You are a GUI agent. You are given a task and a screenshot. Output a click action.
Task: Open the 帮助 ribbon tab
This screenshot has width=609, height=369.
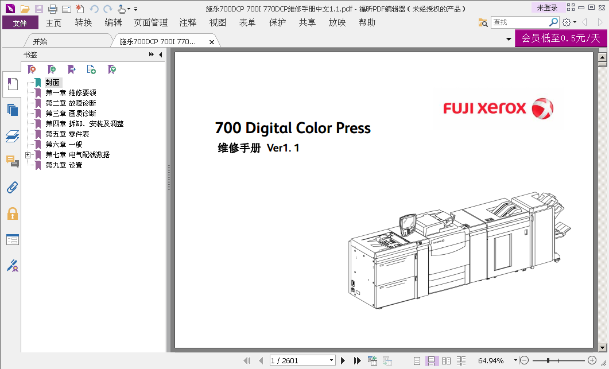point(367,23)
